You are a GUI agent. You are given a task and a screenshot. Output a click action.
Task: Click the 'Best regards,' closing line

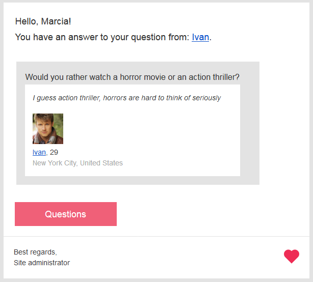click(x=35, y=252)
